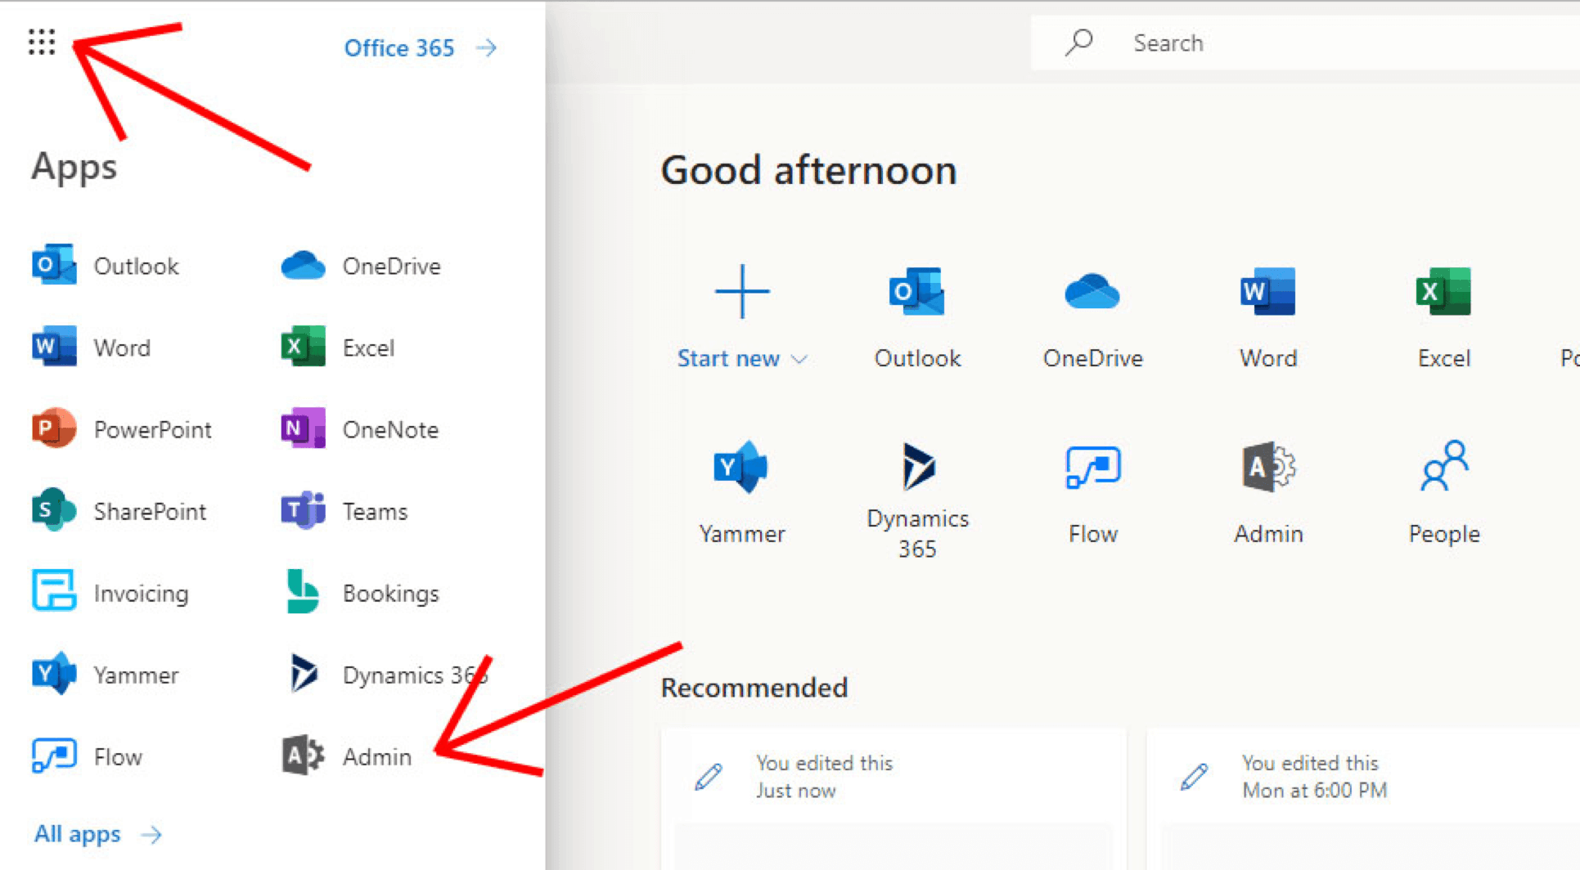Click the Teams label in Apps list
This screenshot has height=870, width=1580.
pyautogui.click(x=375, y=511)
